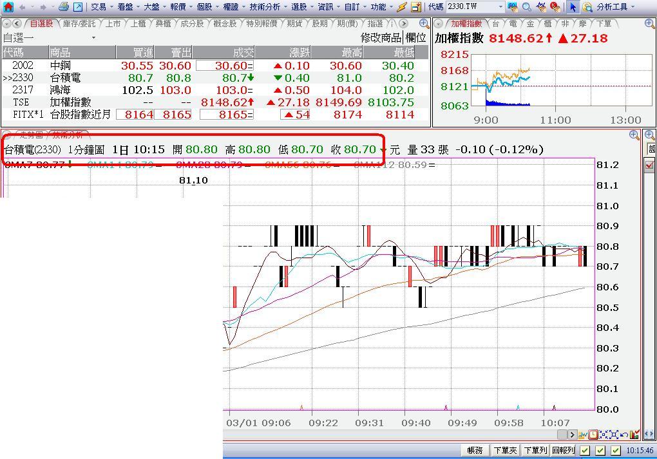Open the 報價 dropdown menu
Image resolution: width=657 pixels, height=459 pixels.
(x=180, y=6)
